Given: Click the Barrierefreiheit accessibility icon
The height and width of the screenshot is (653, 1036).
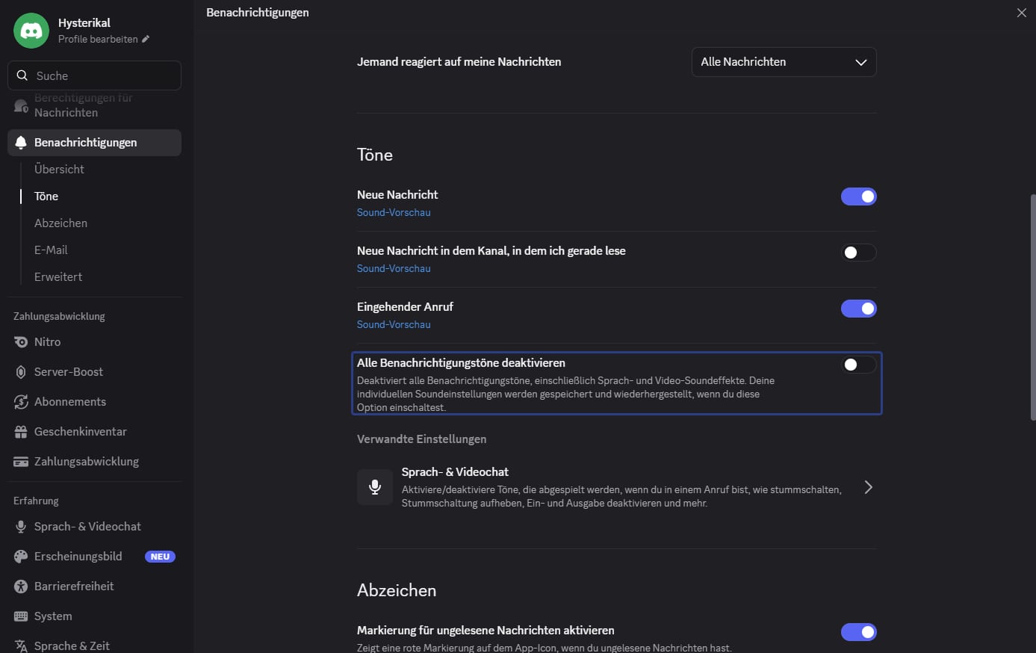Looking at the screenshot, I should point(21,587).
